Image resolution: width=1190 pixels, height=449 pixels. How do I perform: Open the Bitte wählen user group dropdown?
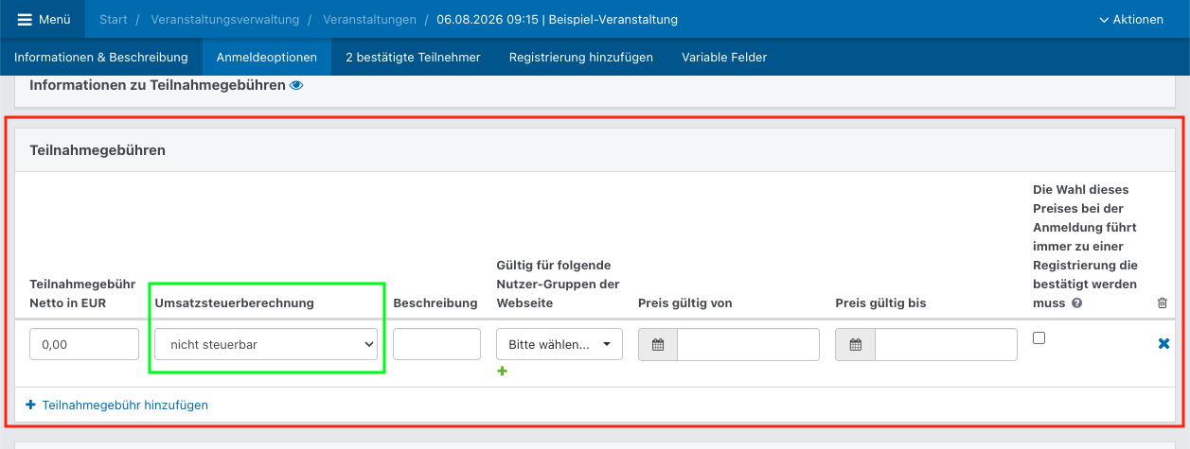coord(559,344)
